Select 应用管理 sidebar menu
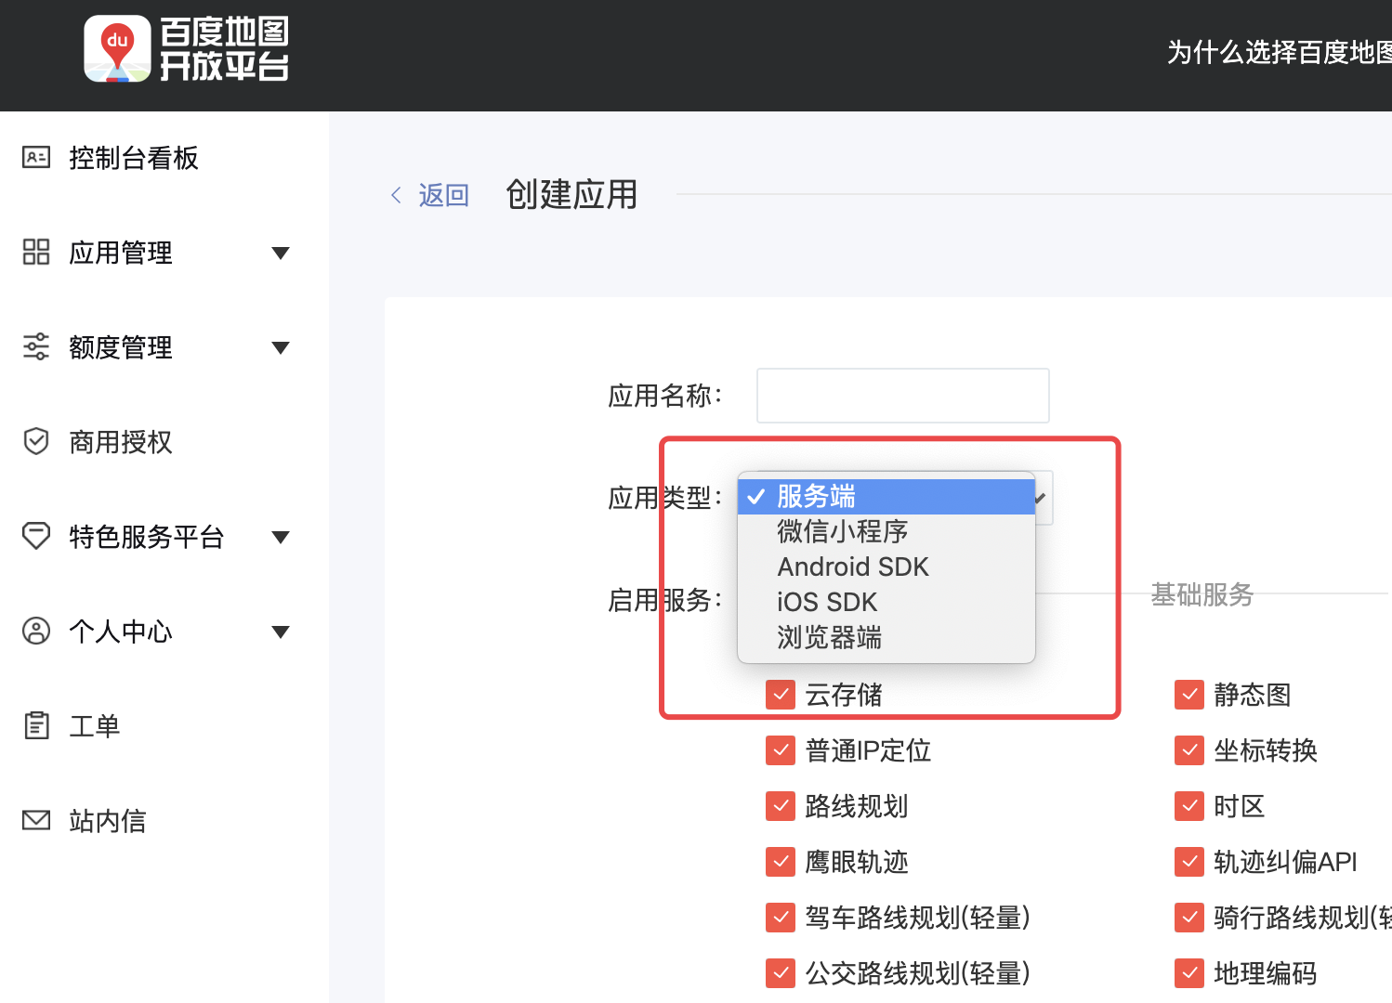 121,253
